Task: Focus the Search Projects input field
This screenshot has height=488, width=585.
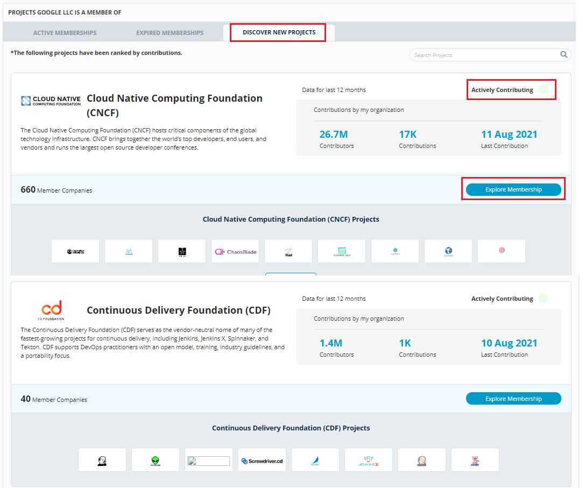Action: coord(490,55)
